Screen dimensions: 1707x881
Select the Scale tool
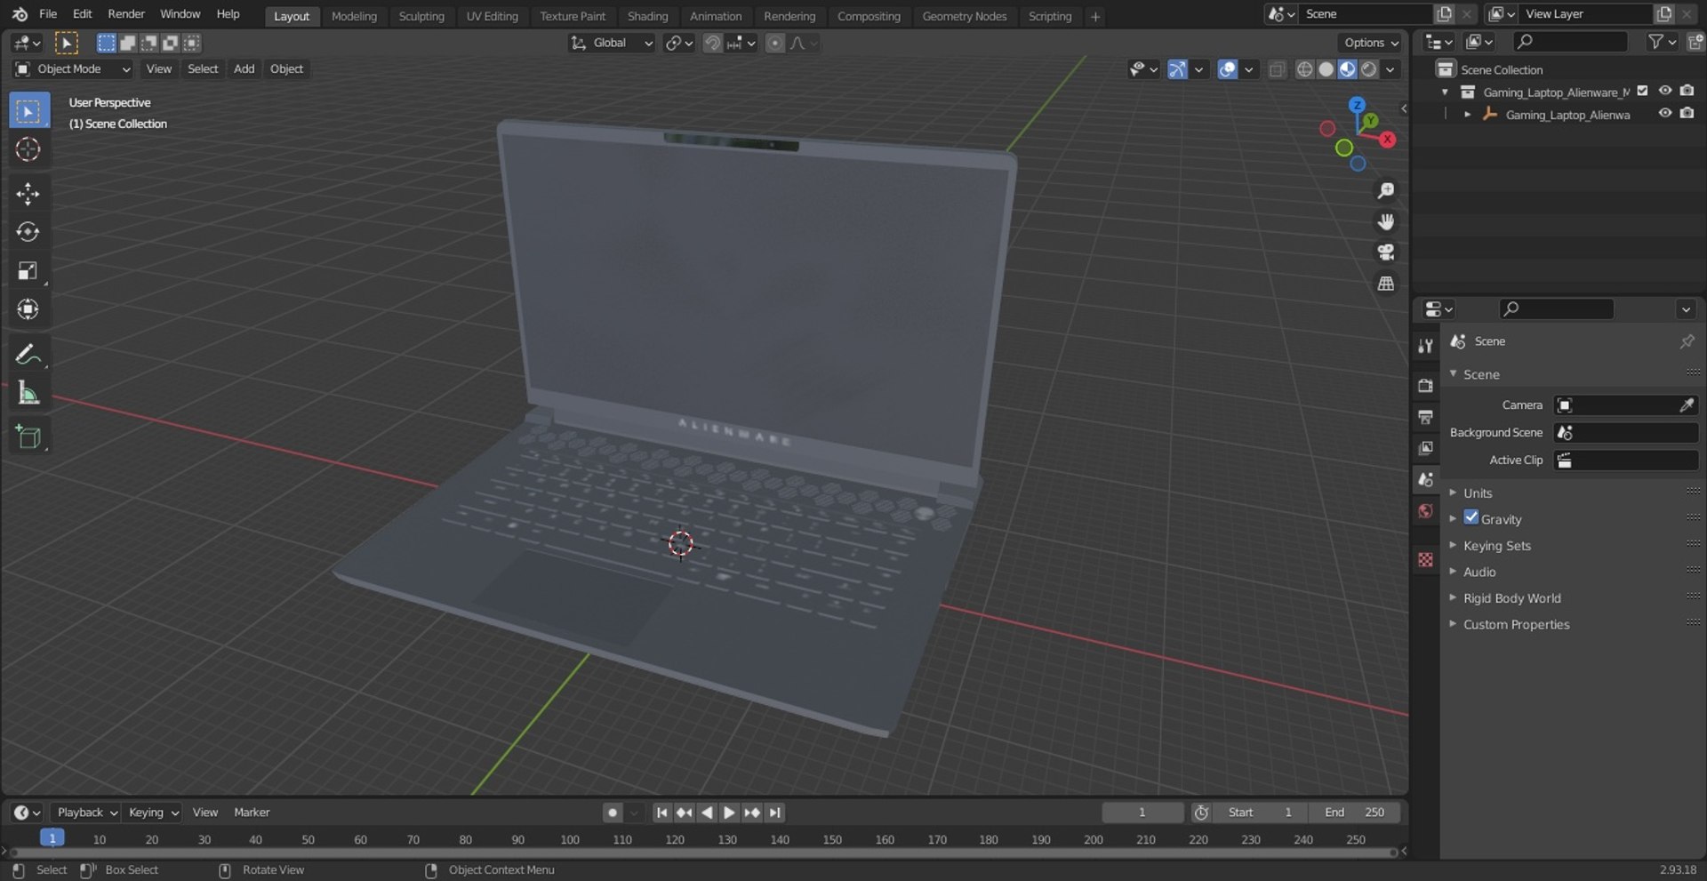pos(28,271)
